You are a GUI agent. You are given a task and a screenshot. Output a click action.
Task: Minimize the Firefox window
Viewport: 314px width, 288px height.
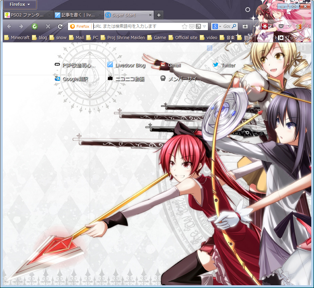283,7
